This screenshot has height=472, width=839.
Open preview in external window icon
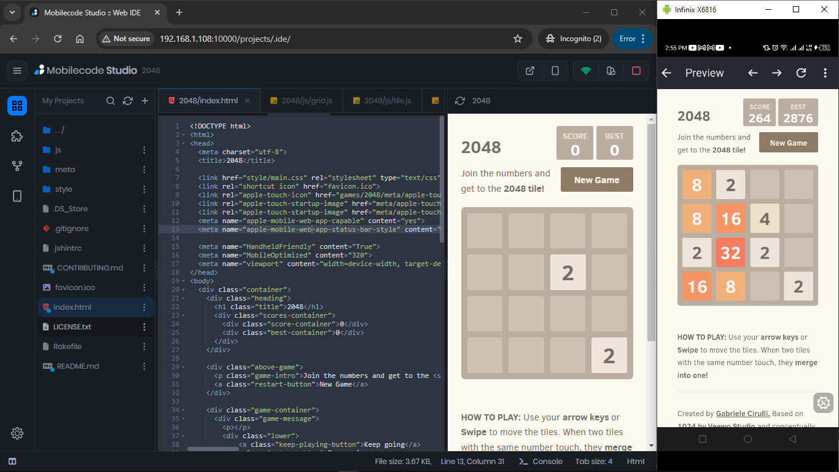pos(529,71)
